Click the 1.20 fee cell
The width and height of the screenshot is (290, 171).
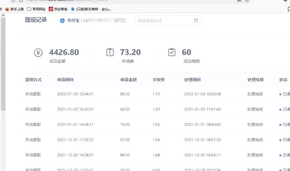pos(156,109)
